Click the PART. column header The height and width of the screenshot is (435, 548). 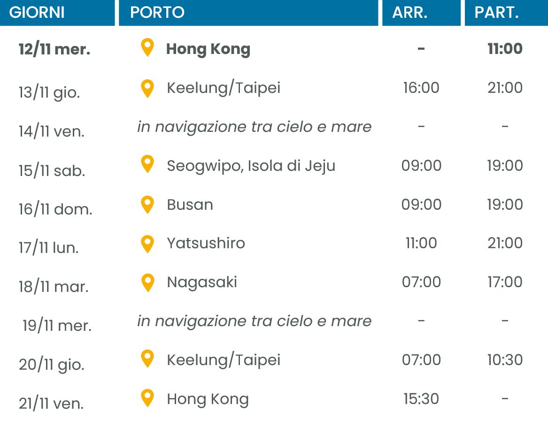tap(497, 13)
